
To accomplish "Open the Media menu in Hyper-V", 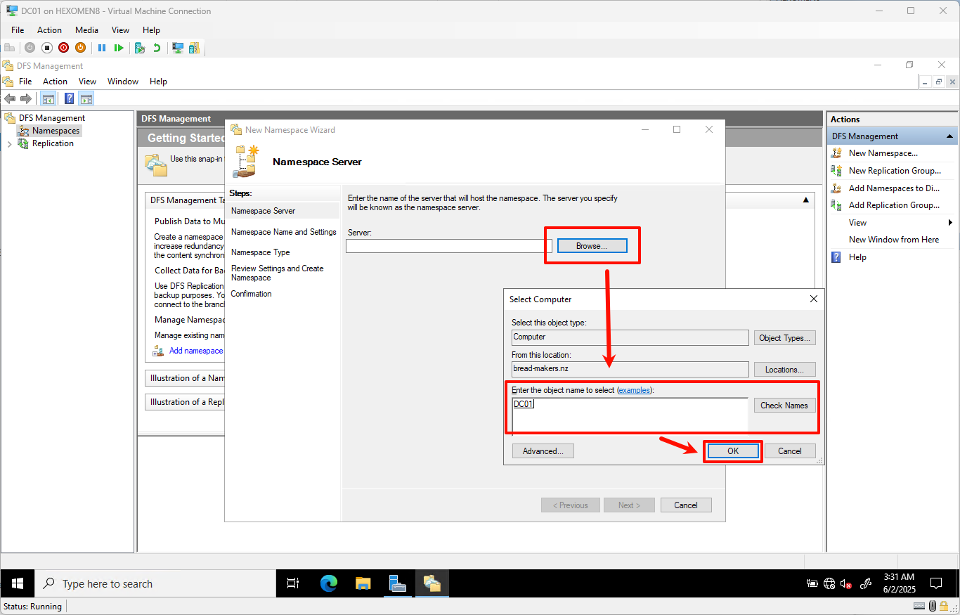I will [86, 30].
